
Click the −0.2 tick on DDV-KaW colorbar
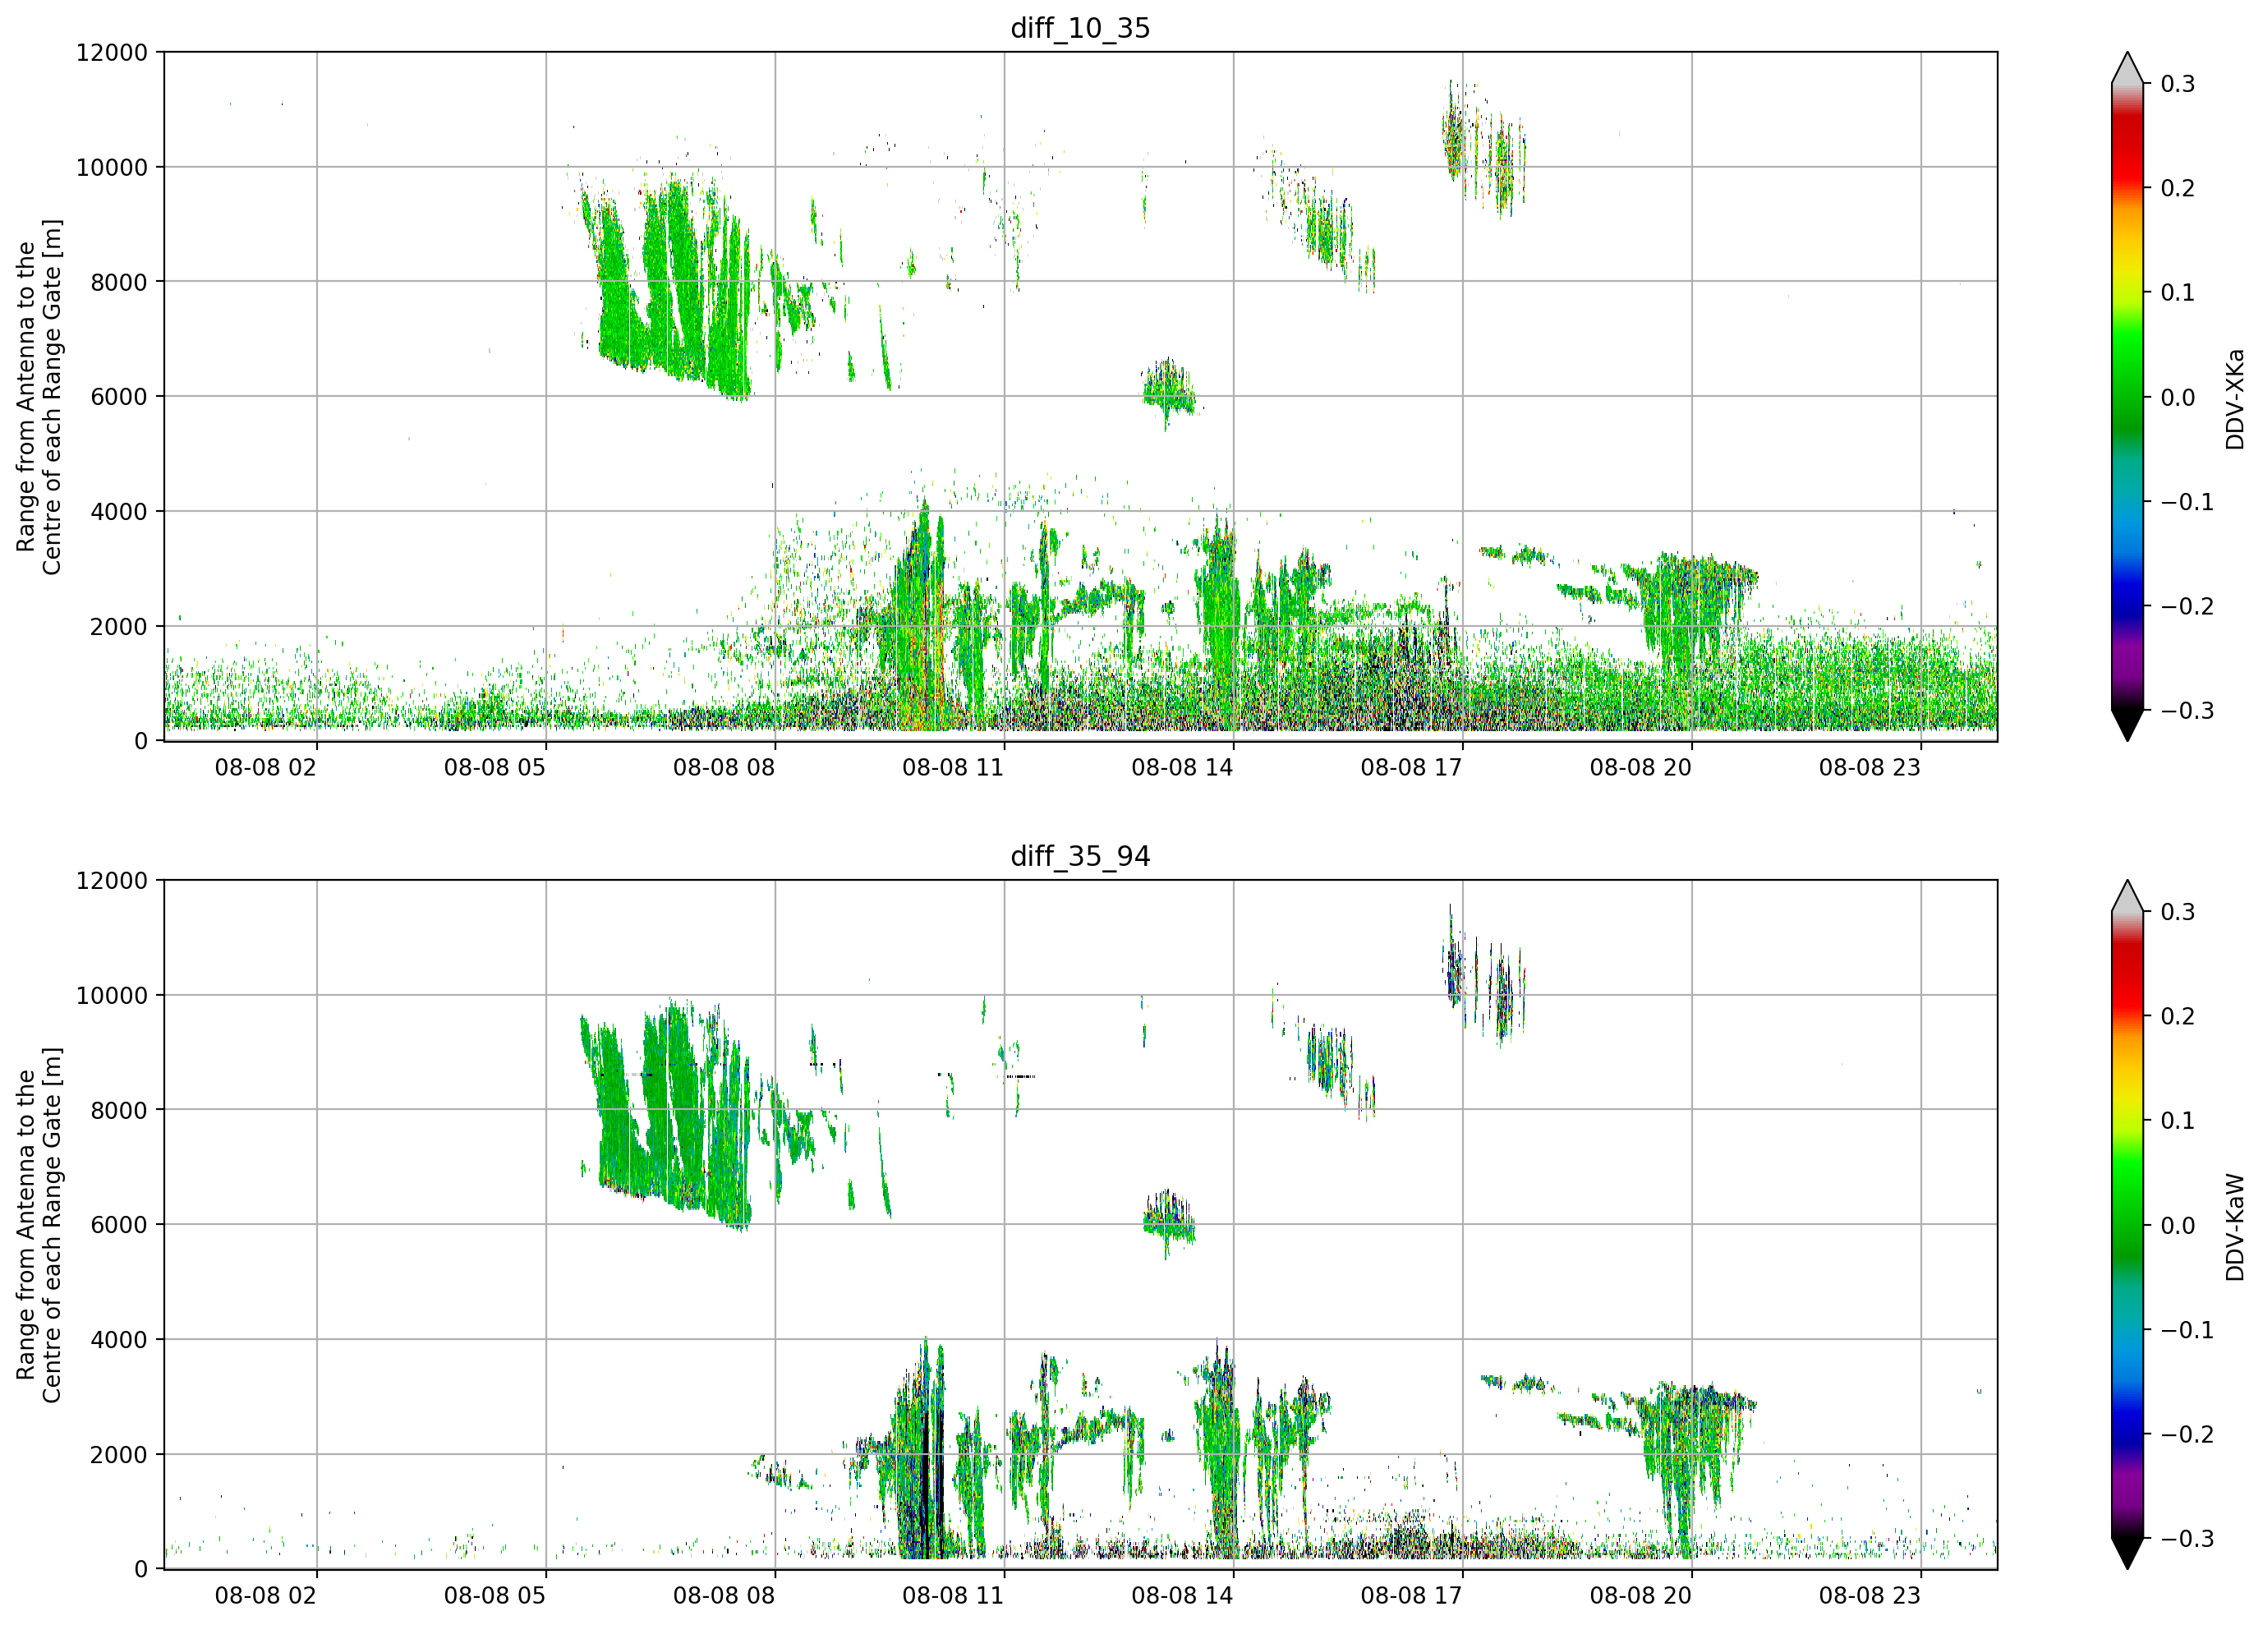click(x=2187, y=1434)
